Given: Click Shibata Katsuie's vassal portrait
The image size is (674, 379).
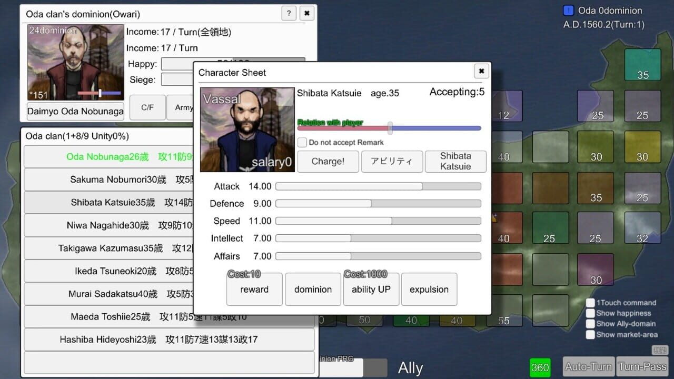Looking at the screenshot, I should click(247, 129).
